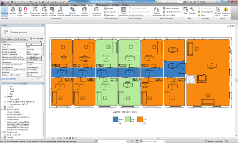
Task: Click the Scala vista value field
Action: pos(35,44)
